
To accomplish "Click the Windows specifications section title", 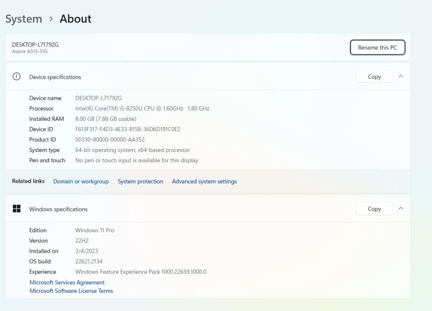I will point(58,209).
